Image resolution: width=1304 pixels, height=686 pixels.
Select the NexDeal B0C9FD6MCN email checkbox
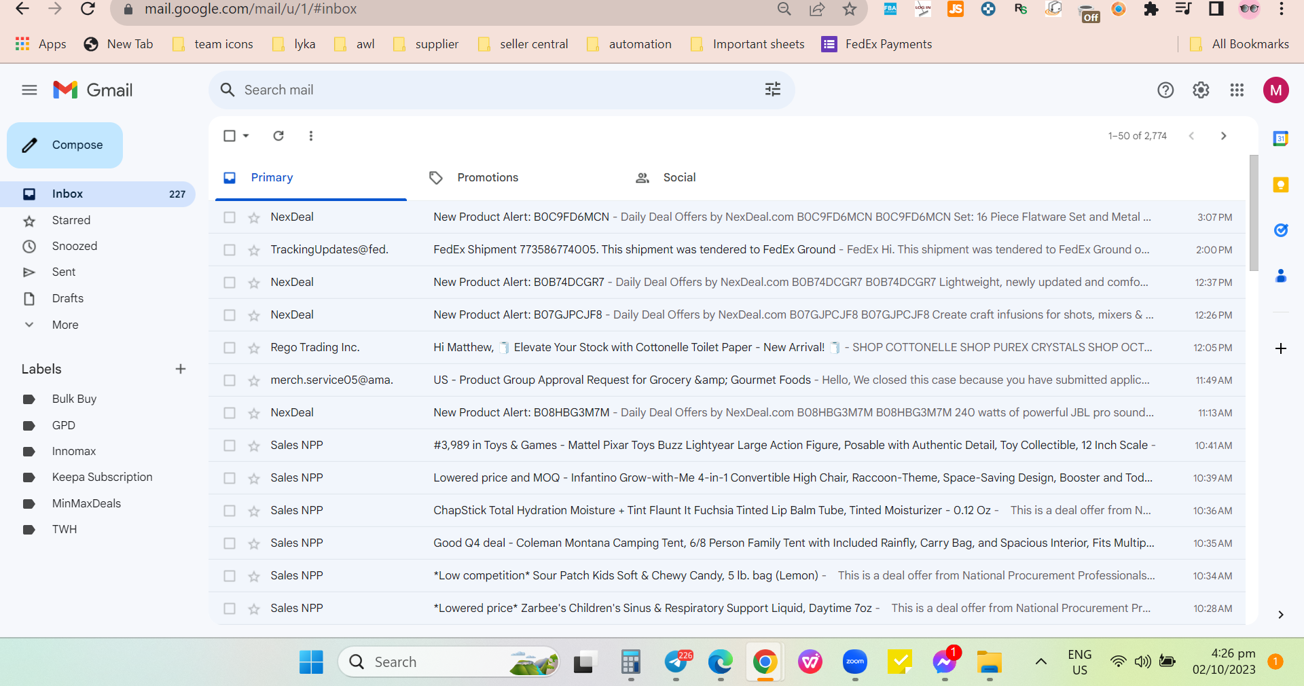[230, 217]
